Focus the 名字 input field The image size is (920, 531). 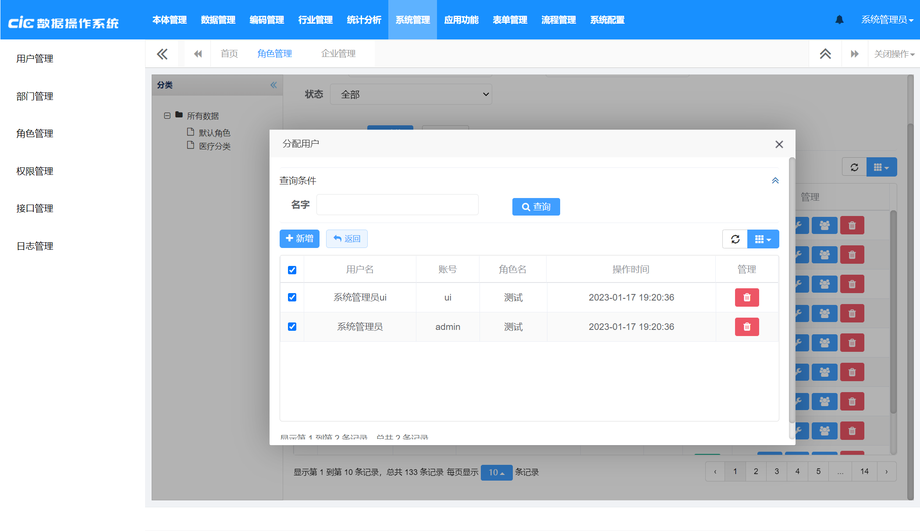[x=397, y=205]
